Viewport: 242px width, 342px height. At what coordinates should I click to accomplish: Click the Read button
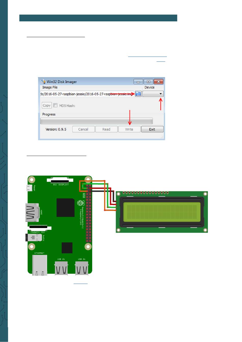click(106, 129)
